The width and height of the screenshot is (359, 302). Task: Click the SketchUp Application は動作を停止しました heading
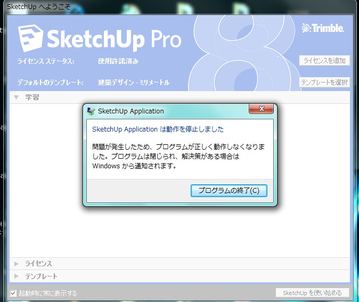tap(158, 129)
